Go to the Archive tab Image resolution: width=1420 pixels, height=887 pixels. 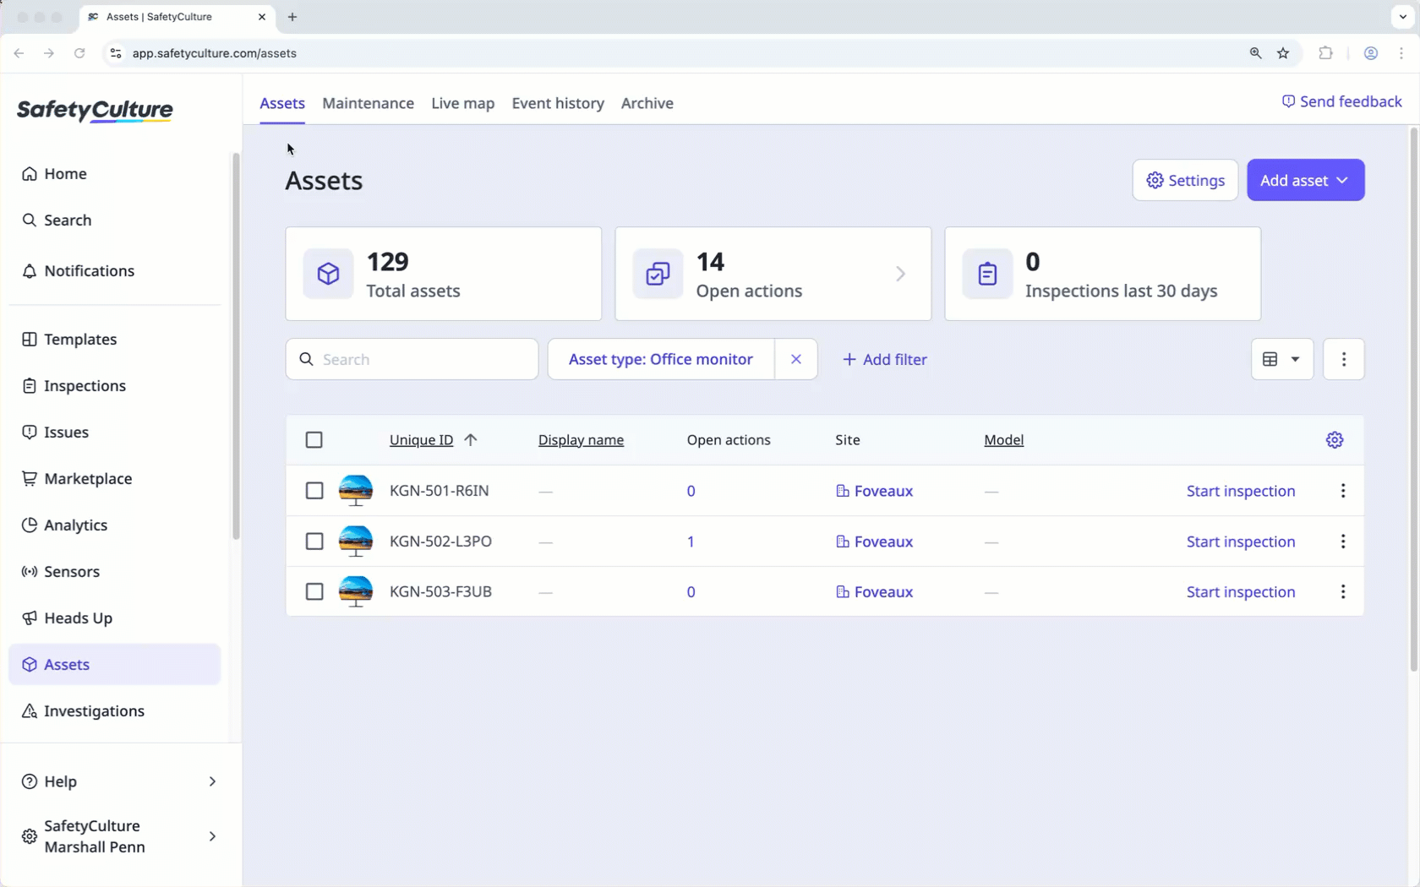647,103
